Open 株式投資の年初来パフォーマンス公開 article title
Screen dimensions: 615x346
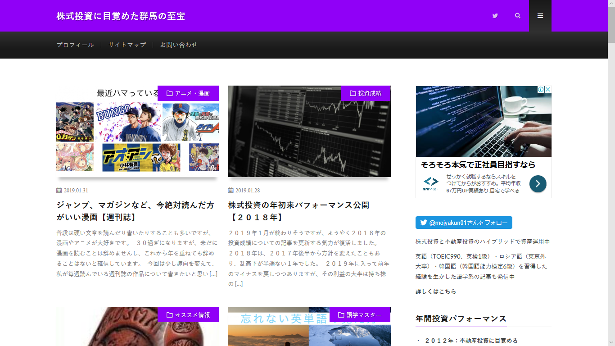click(x=298, y=211)
